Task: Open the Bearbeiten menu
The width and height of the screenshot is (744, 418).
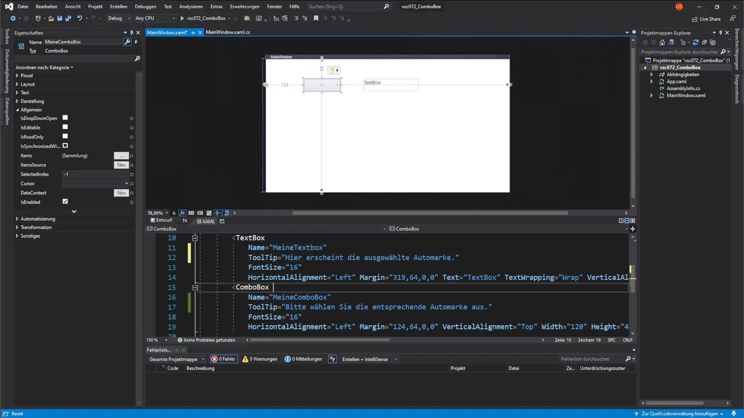Action: (x=46, y=7)
